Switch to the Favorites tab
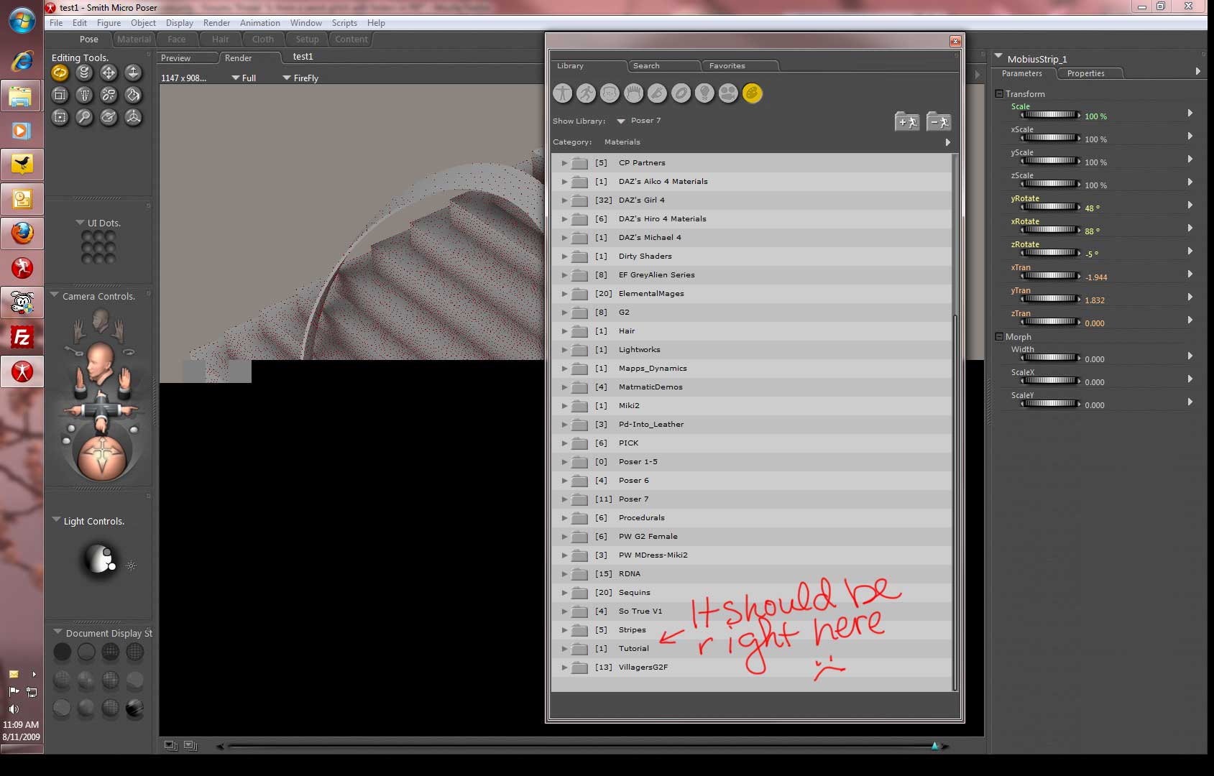The width and height of the screenshot is (1214, 776). pos(740,66)
